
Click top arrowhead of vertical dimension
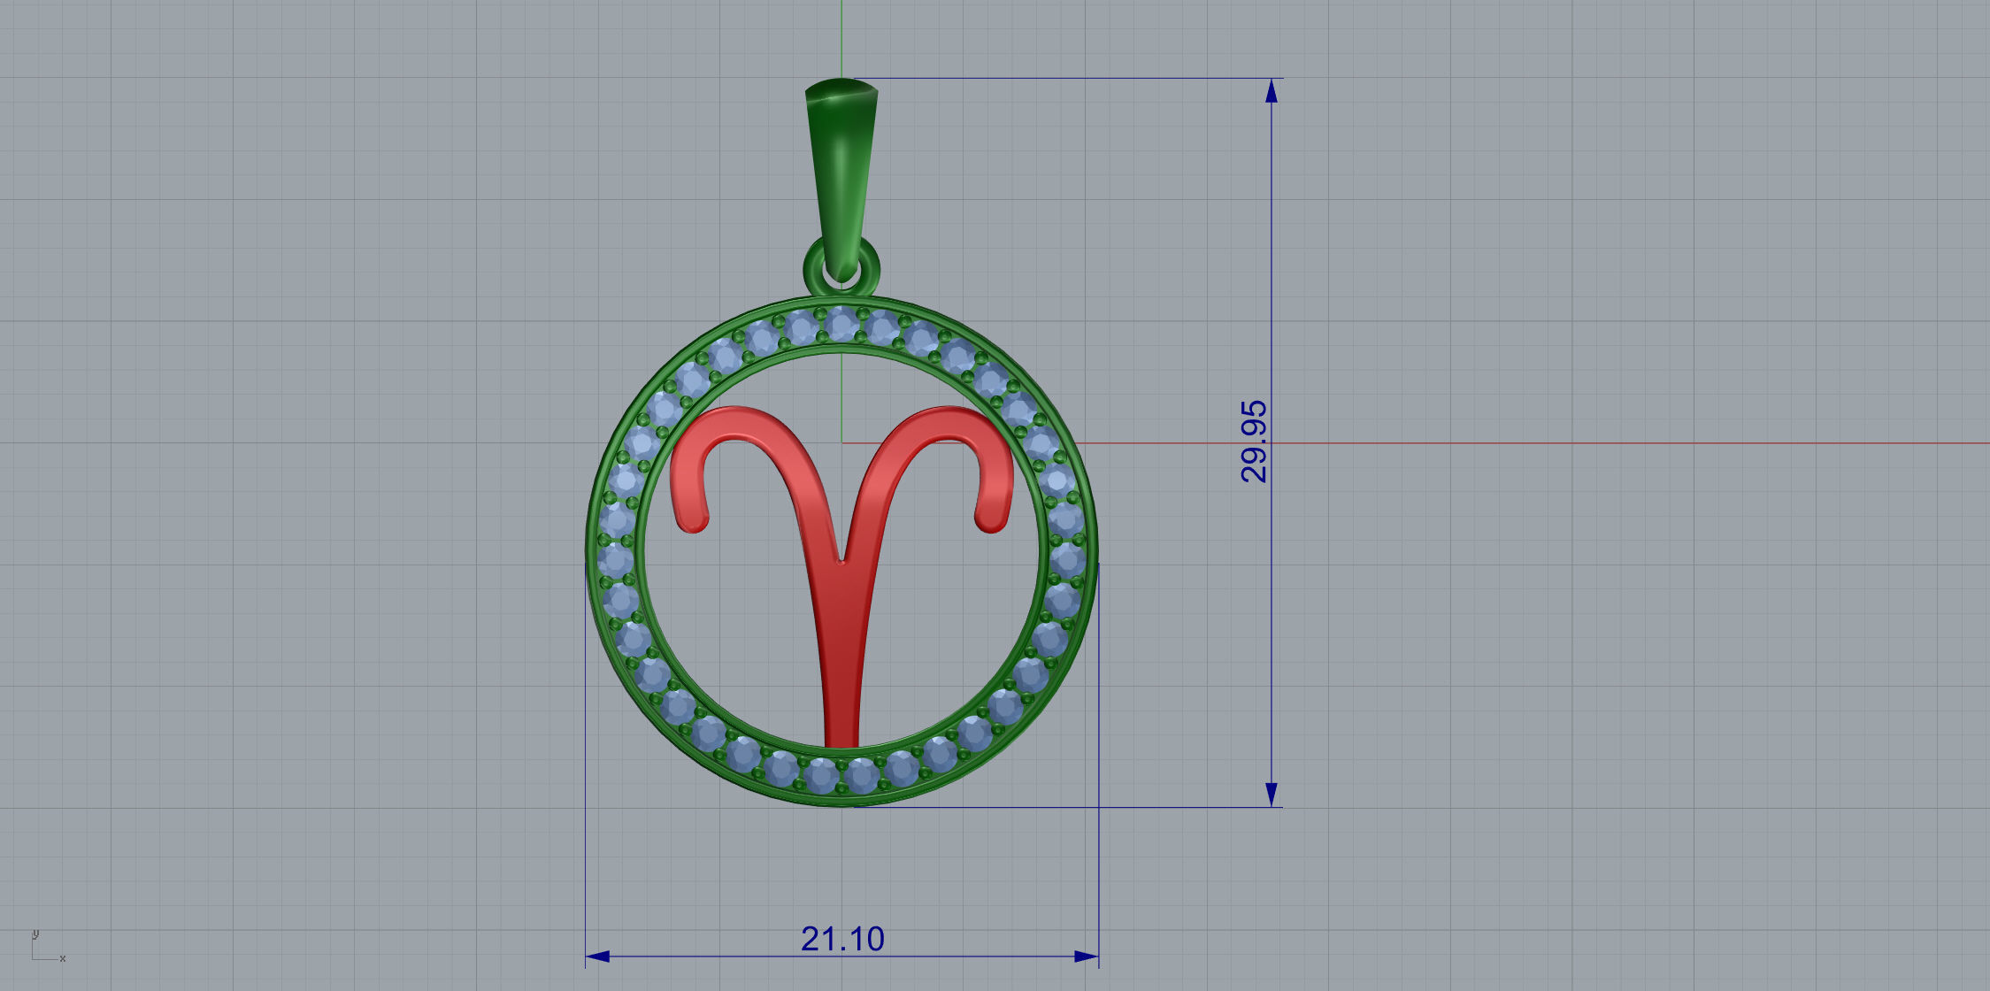pos(1272,90)
